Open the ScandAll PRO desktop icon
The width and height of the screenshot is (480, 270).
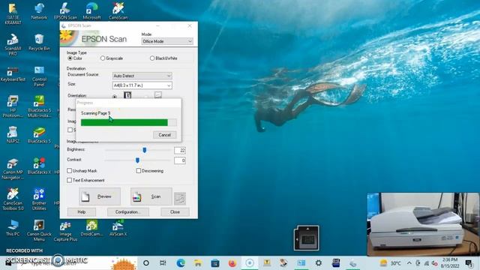point(13,44)
